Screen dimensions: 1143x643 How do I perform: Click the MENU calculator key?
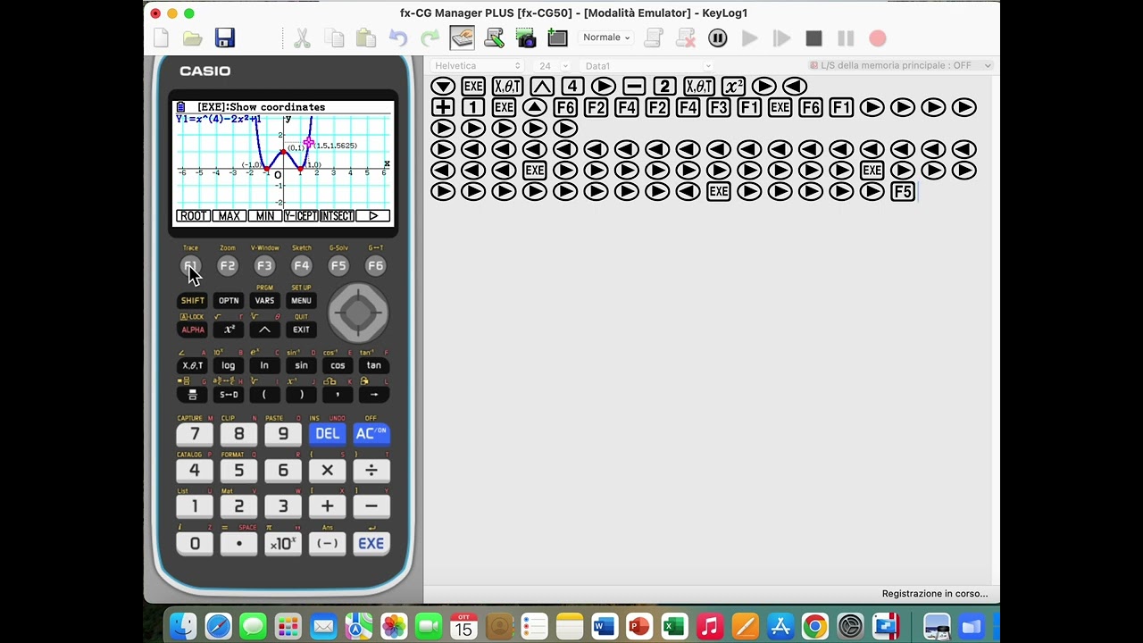click(x=301, y=301)
